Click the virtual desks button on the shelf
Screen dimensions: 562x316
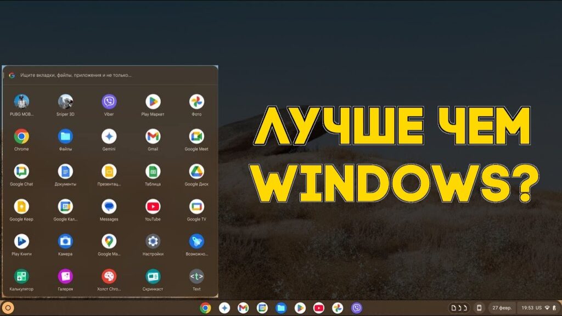click(x=459, y=308)
